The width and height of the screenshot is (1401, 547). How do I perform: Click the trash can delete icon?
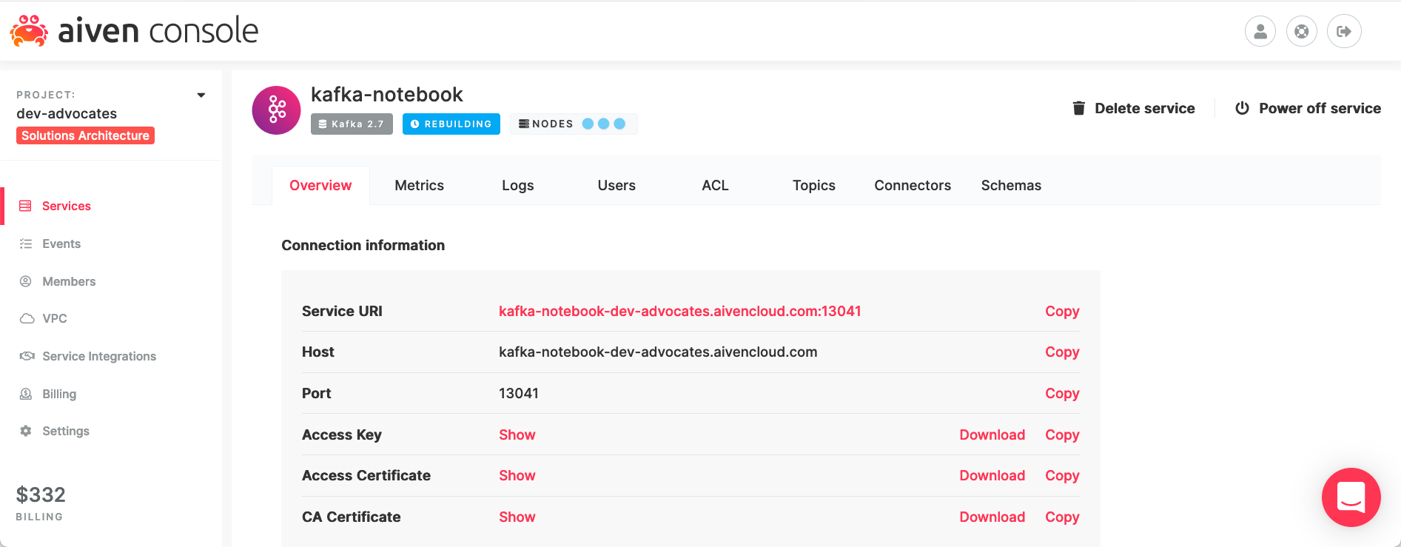tap(1079, 108)
